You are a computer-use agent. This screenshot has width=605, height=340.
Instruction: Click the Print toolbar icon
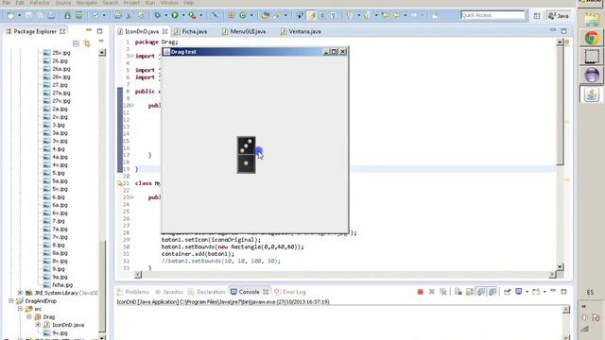point(51,15)
